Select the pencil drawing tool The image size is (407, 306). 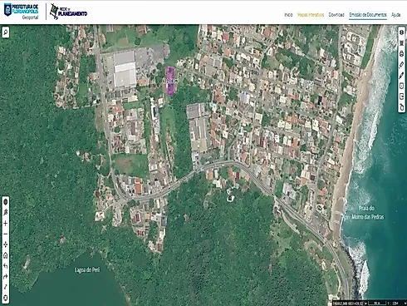pyautogui.click(x=401, y=75)
